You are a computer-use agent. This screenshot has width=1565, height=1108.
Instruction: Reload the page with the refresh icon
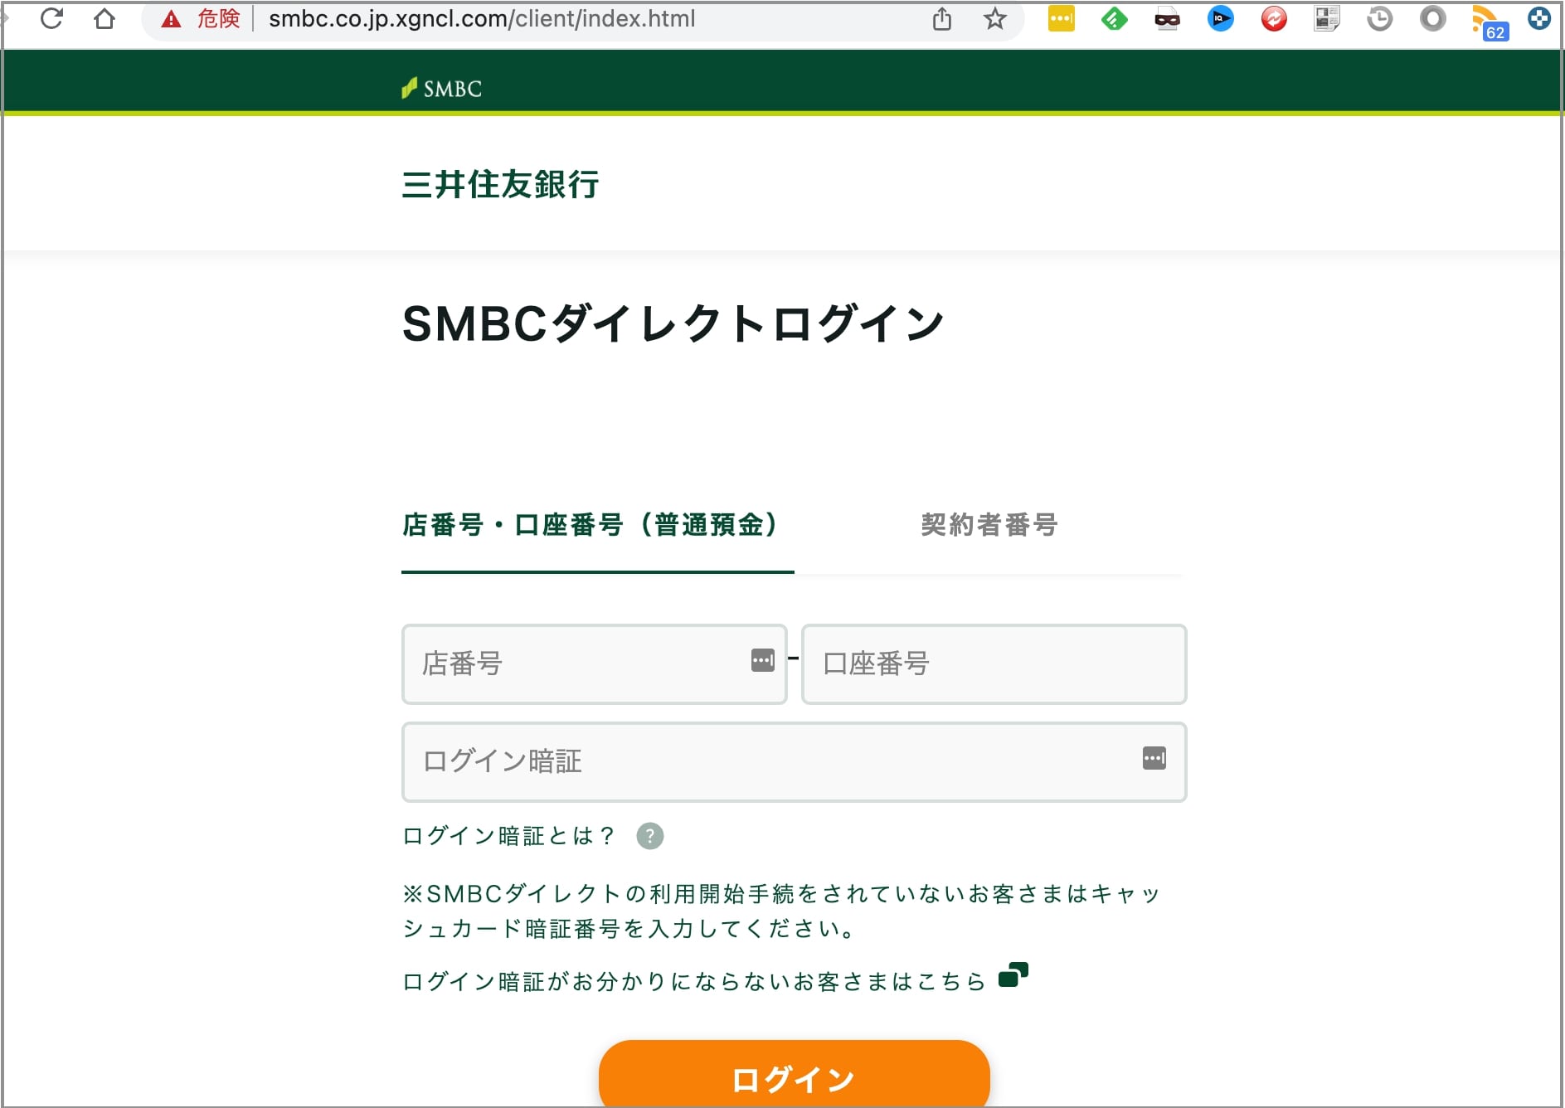pos(51,18)
